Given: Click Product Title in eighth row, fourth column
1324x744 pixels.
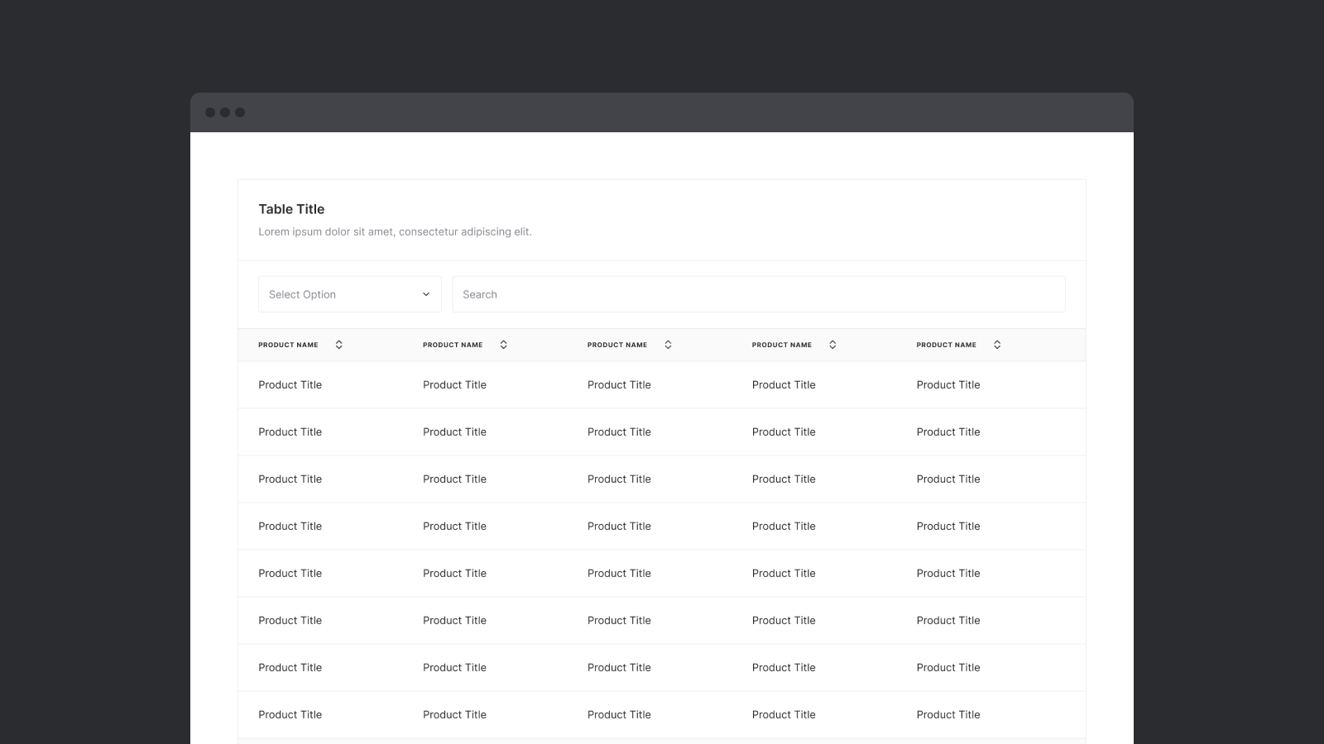Looking at the screenshot, I should click(x=784, y=714).
